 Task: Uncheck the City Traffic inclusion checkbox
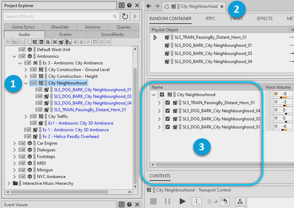coord(35,116)
